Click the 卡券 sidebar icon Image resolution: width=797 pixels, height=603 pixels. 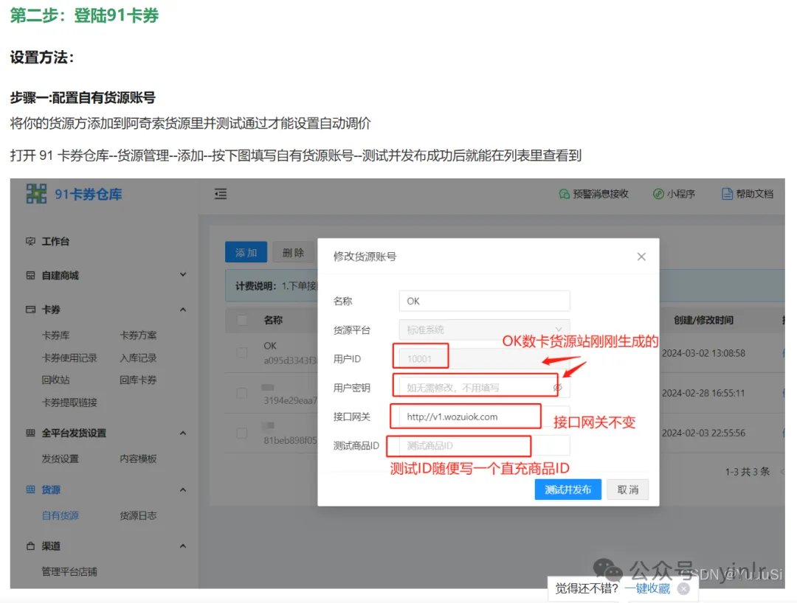point(30,310)
